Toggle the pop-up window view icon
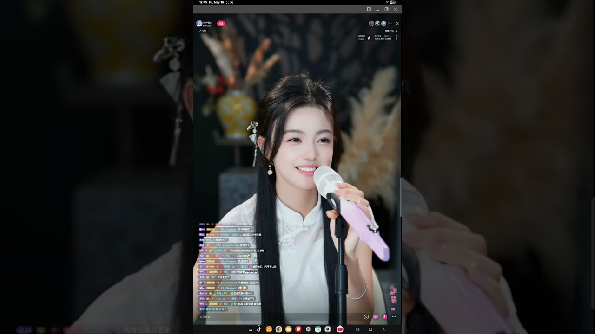This screenshot has height=334, width=595. [386, 9]
